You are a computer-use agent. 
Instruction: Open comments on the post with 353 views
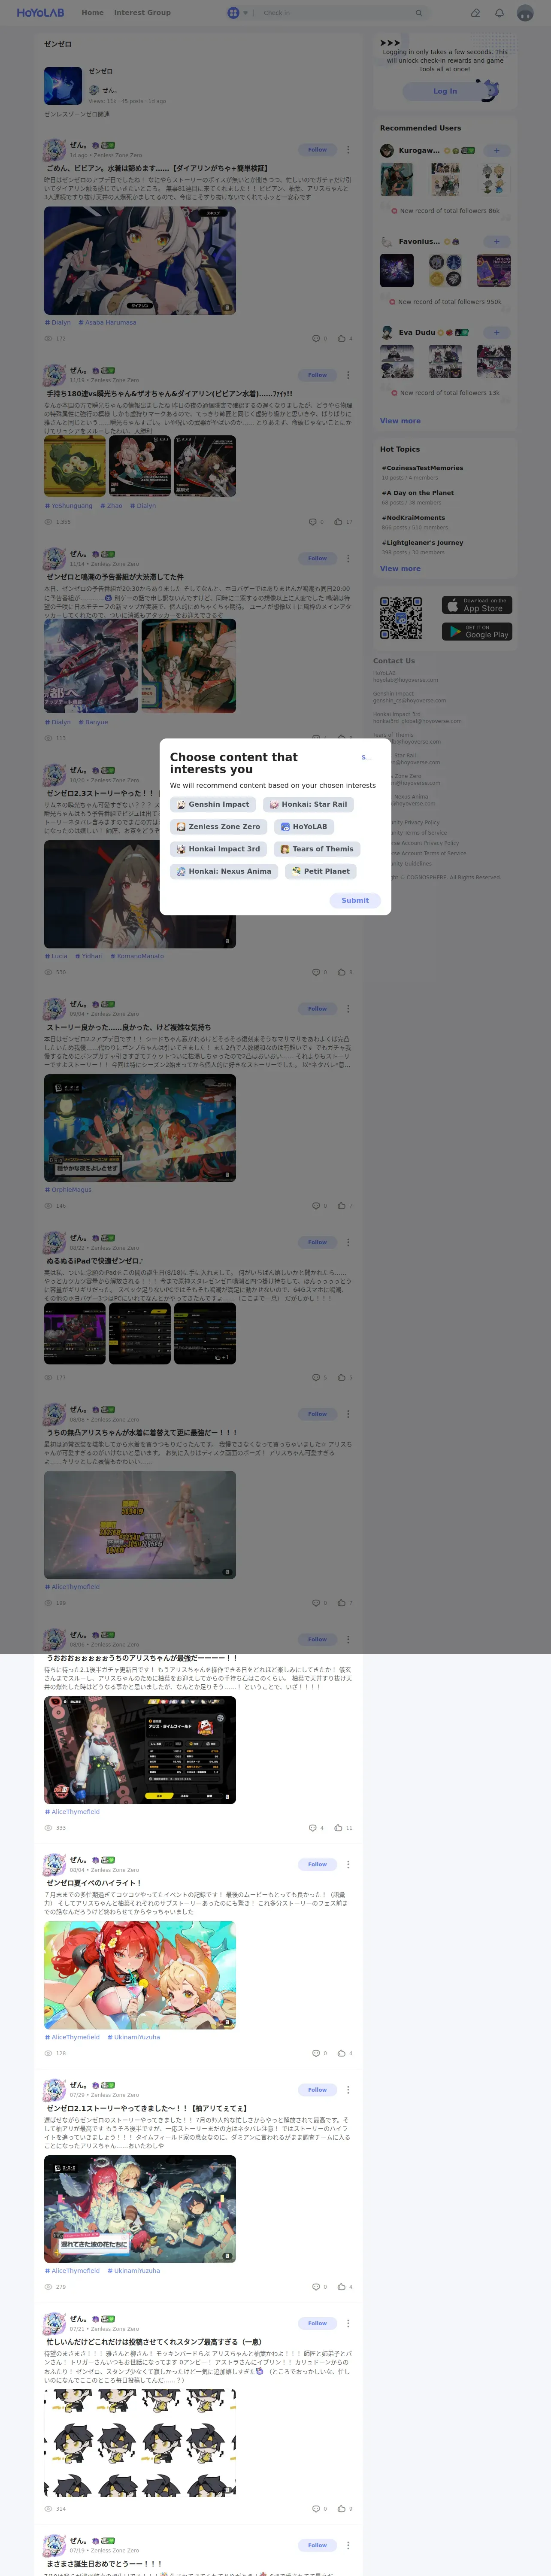pos(316,1828)
